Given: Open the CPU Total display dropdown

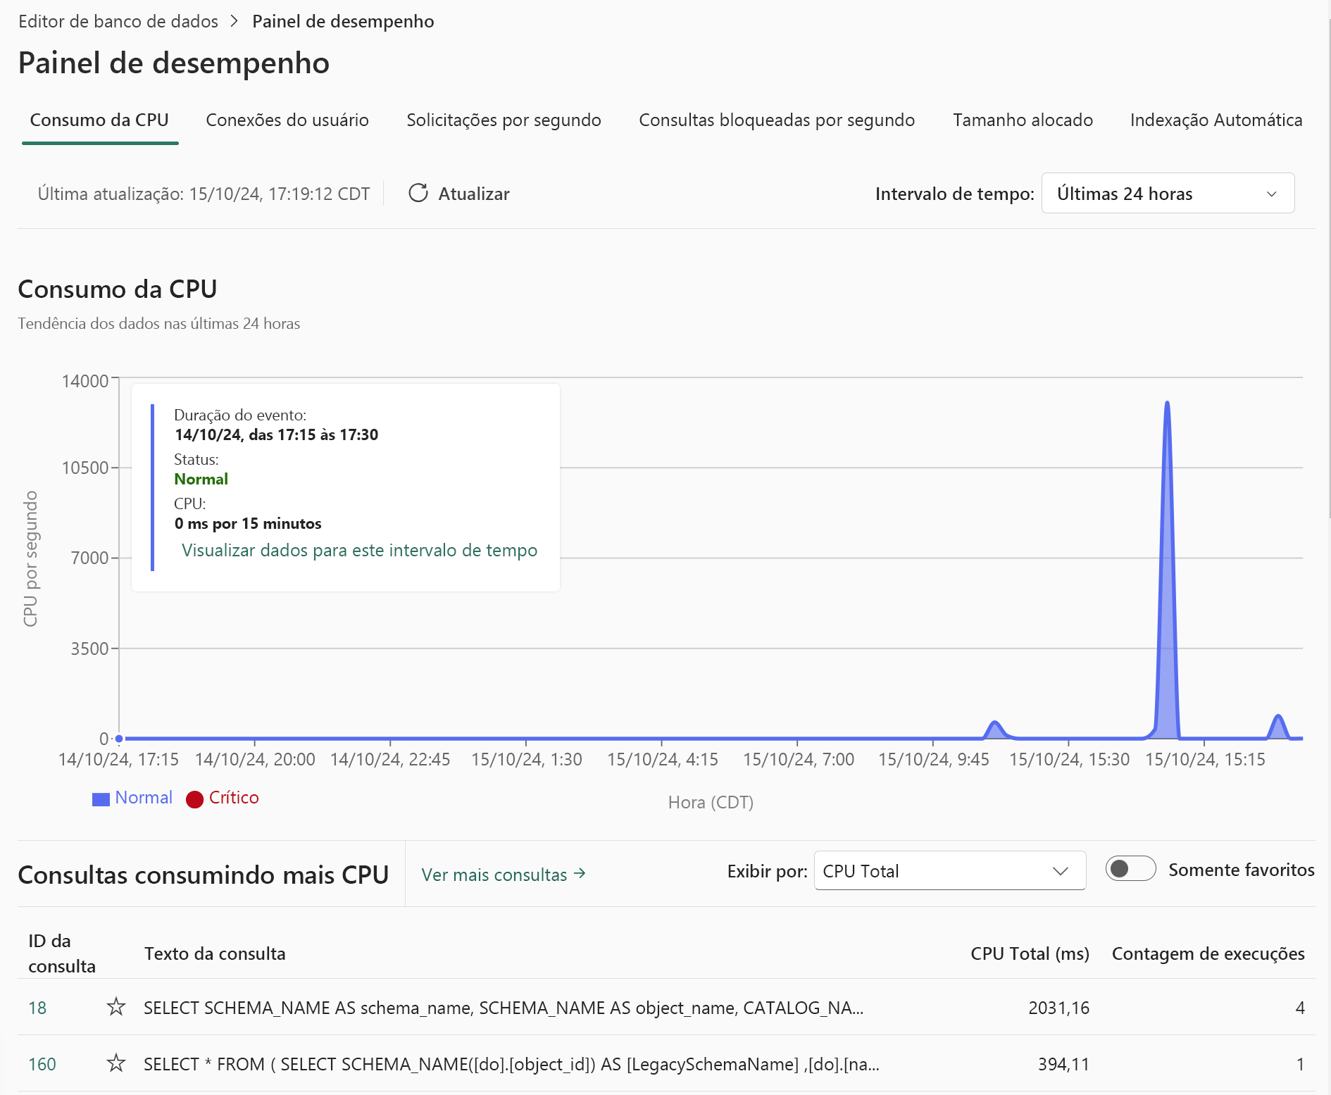Looking at the screenshot, I should (x=950, y=871).
